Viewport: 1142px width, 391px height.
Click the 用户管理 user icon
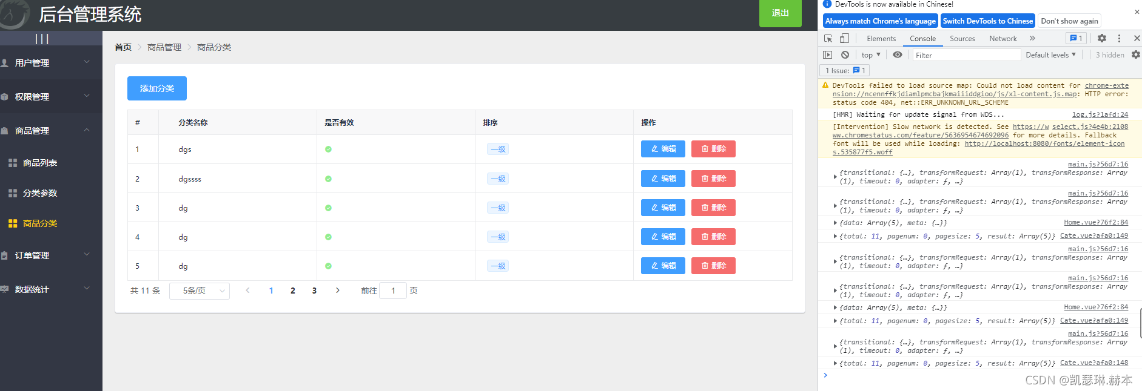[4, 63]
